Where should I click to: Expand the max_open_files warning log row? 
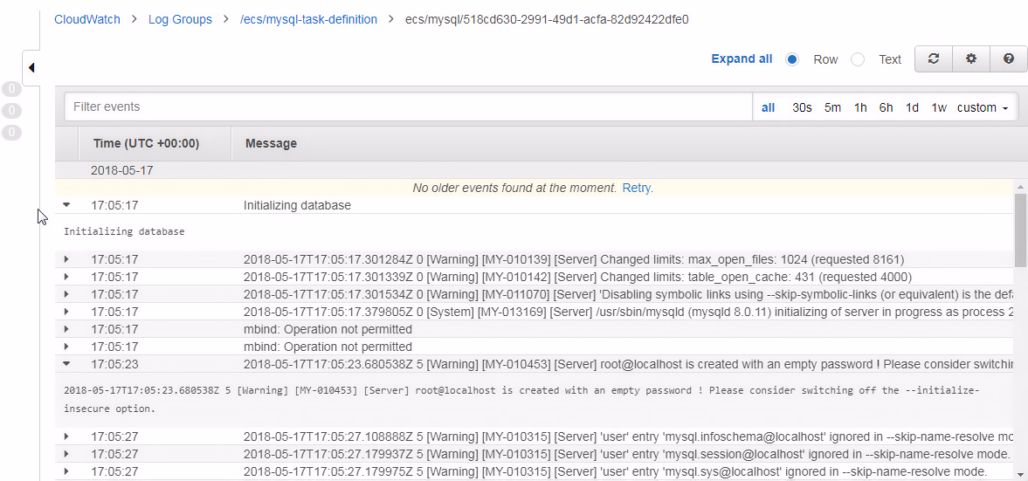[x=66, y=259]
